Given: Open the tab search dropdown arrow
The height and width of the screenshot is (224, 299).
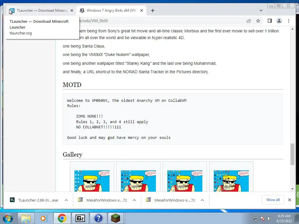Looking at the screenshot, I should pyautogui.click(x=261, y=10).
